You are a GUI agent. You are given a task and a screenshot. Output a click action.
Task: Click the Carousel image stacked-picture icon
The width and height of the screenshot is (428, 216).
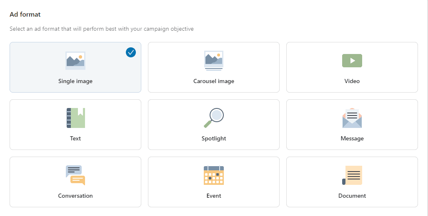point(214,61)
